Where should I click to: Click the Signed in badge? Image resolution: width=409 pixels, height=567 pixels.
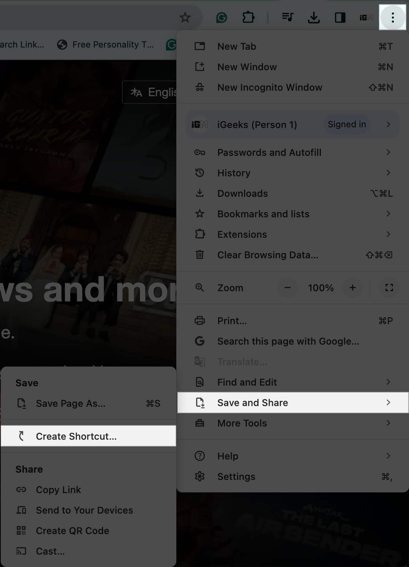(347, 124)
